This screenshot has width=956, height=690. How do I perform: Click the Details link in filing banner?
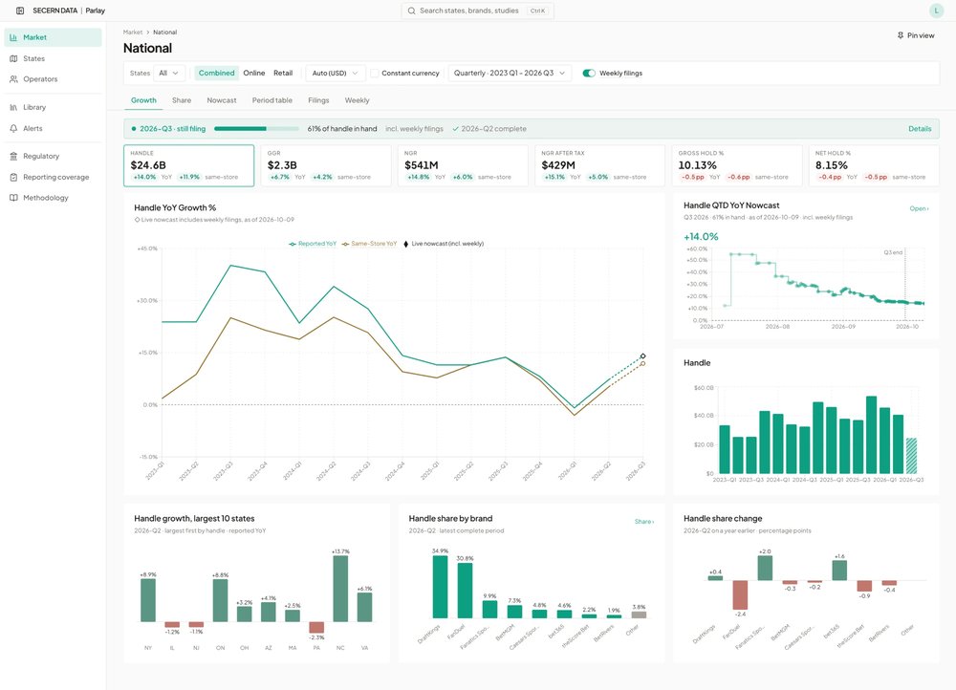(x=920, y=129)
